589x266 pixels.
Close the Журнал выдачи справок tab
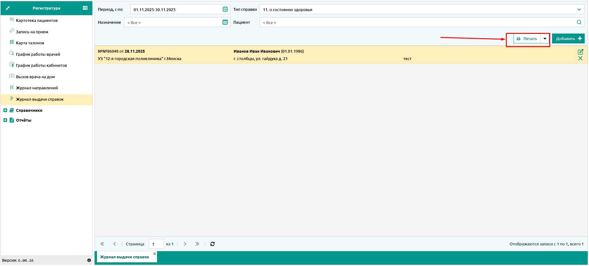coord(155,254)
